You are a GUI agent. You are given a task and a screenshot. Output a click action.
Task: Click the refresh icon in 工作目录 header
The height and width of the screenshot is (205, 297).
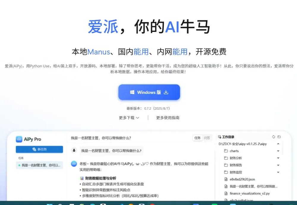click(274, 137)
